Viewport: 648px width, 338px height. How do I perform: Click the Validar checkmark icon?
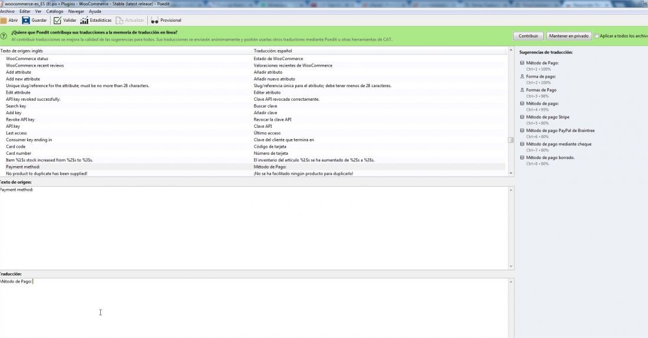(57, 20)
